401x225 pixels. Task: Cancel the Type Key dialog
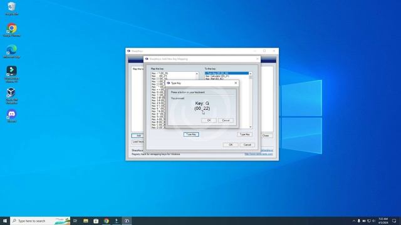pos(226,121)
